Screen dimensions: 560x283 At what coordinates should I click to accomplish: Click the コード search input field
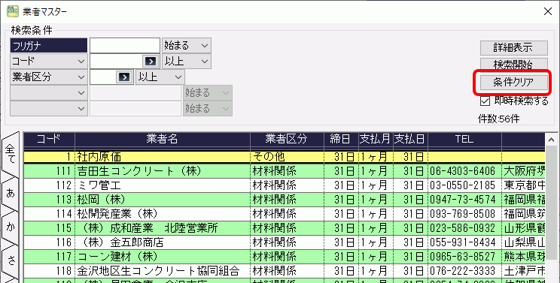click(x=116, y=62)
